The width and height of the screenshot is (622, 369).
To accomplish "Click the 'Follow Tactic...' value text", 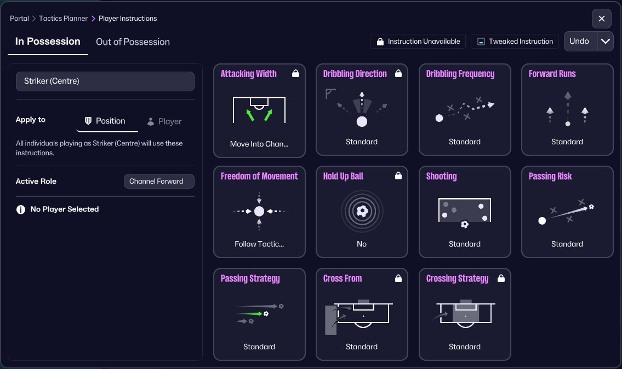I will (x=259, y=244).
